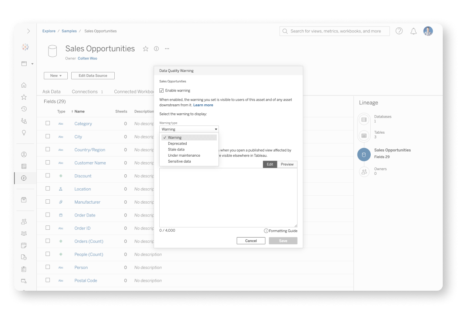Image resolution: width=458 pixels, height=313 pixels.
Task: Expand the left sidebar chevron
Action: pos(28,31)
